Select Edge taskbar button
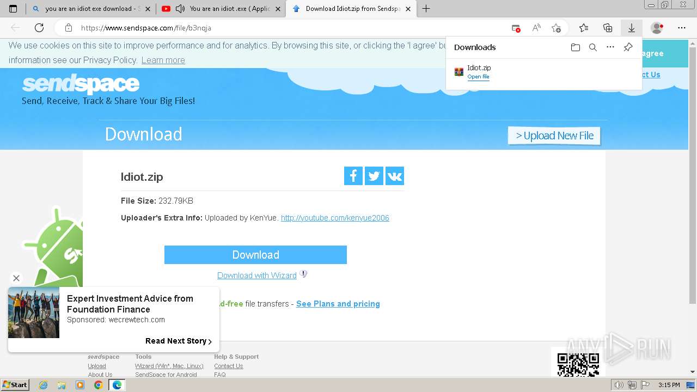This screenshot has height=392, width=697. [117, 385]
